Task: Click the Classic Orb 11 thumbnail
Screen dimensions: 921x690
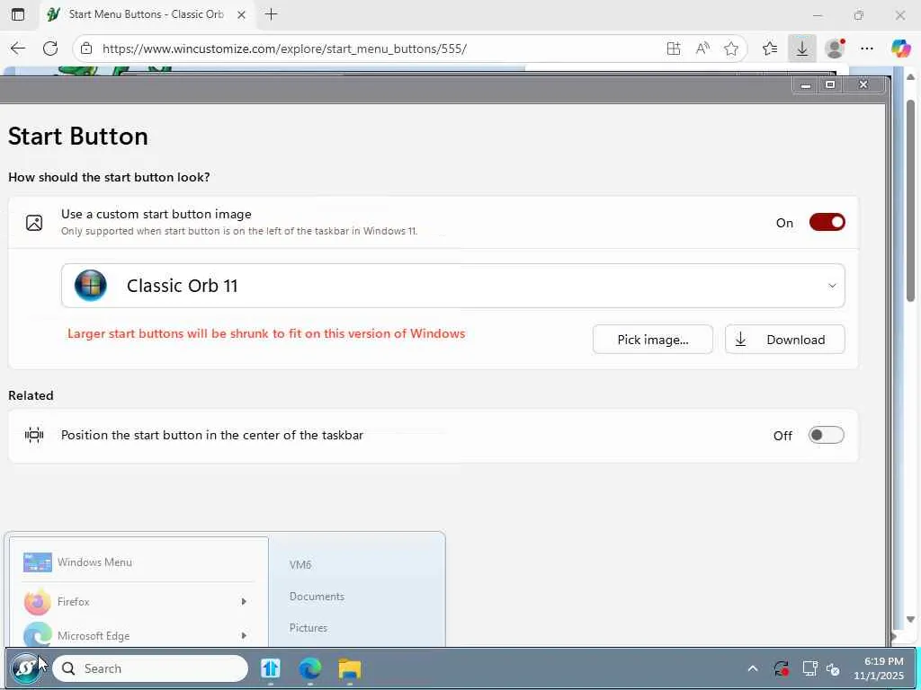Action: 91,286
